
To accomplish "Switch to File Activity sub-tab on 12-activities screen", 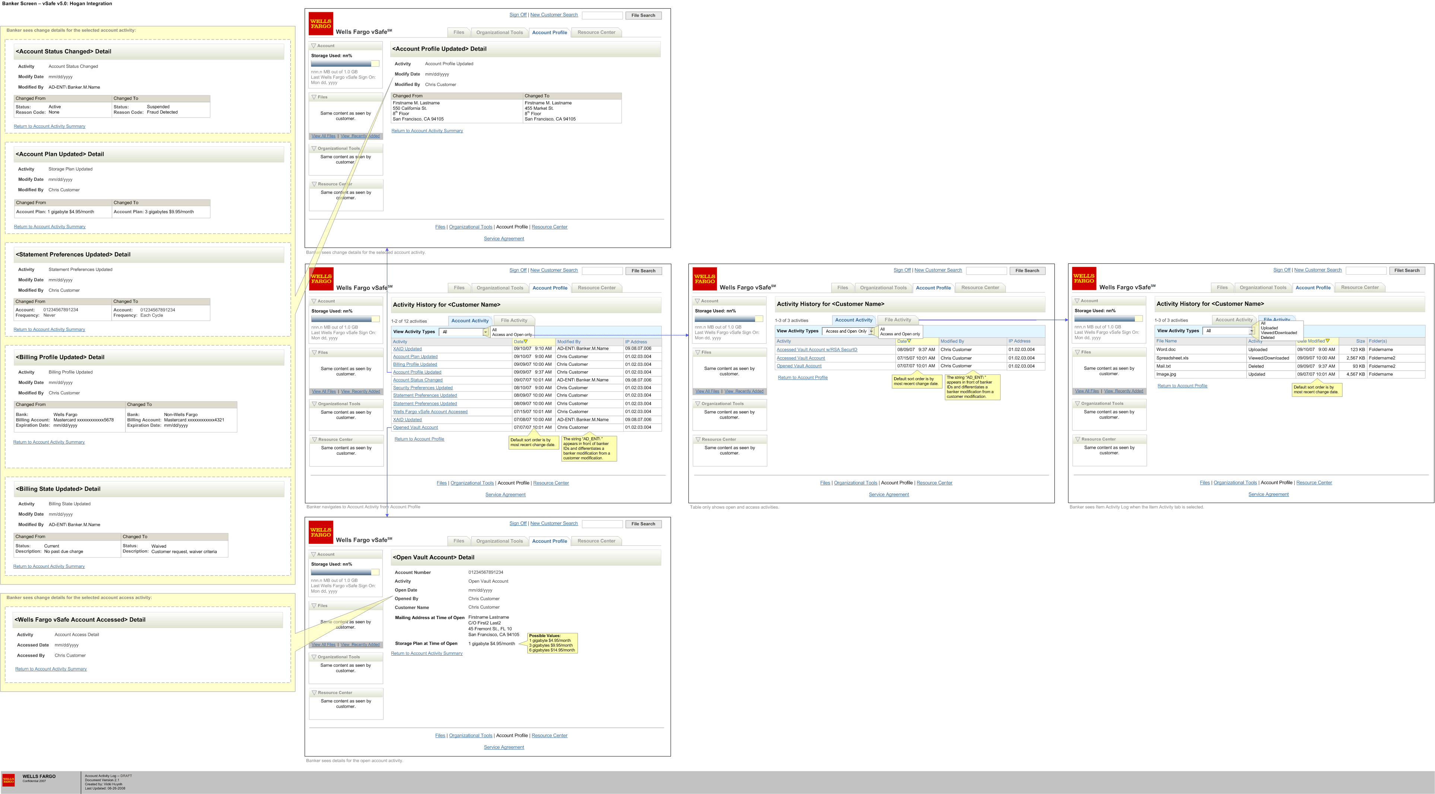I will [x=513, y=321].
